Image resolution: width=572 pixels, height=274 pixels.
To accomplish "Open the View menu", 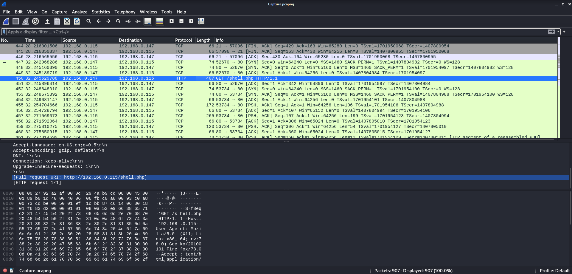I will point(32,12).
